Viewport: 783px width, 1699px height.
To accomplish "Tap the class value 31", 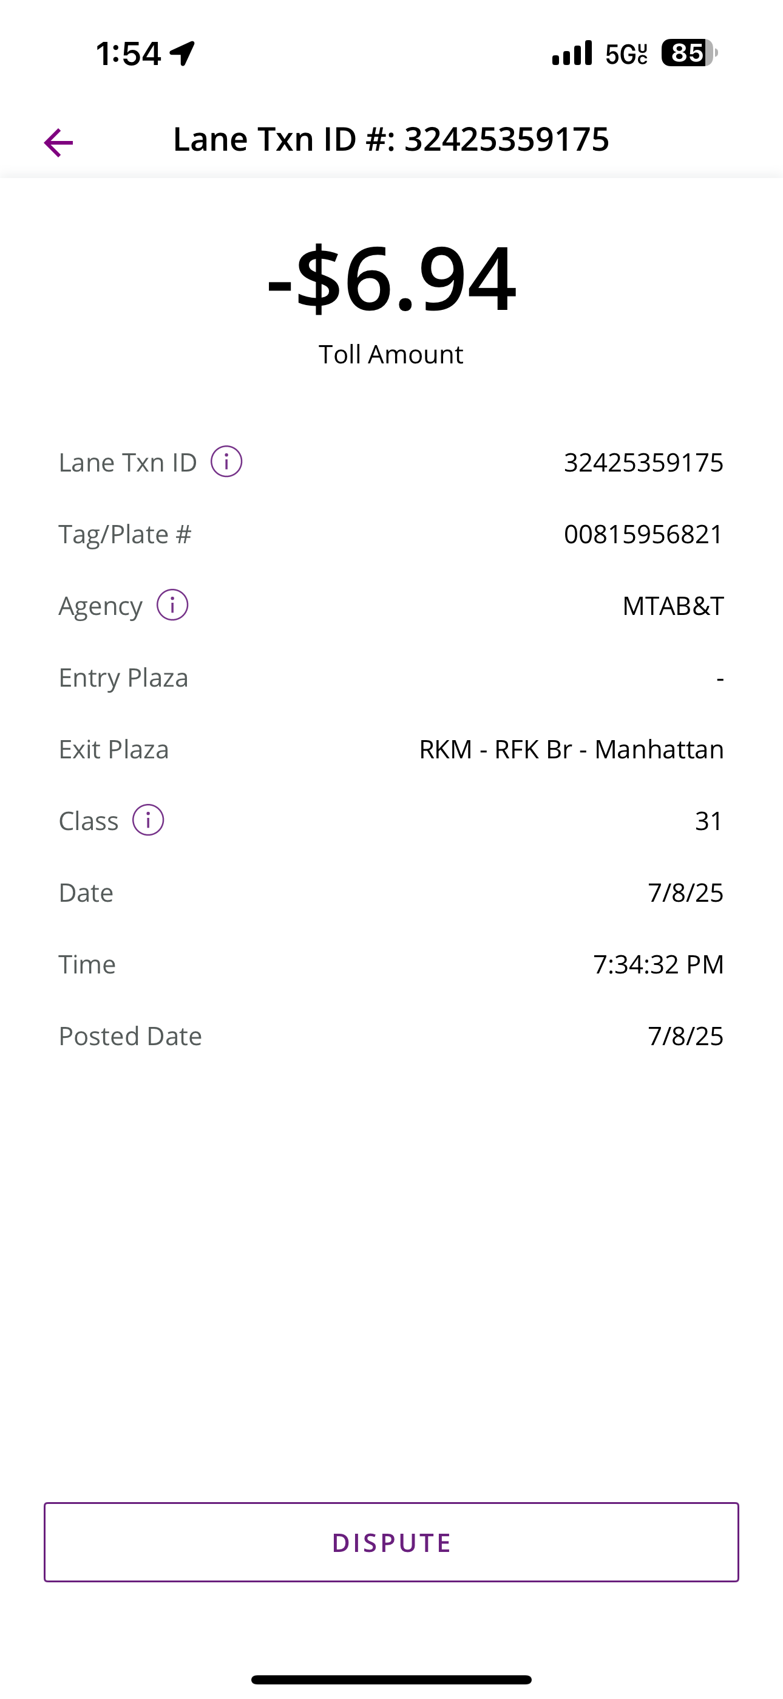I will pyautogui.click(x=708, y=821).
